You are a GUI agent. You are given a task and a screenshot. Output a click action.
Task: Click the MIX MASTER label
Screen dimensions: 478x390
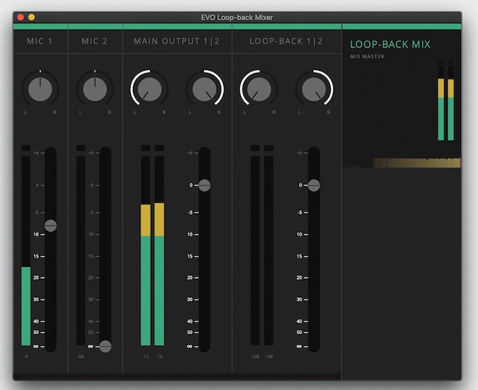(367, 57)
